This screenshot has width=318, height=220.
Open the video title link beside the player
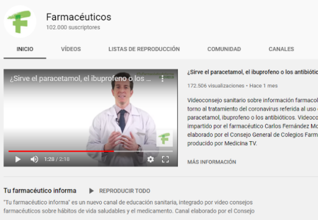click(x=252, y=72)
